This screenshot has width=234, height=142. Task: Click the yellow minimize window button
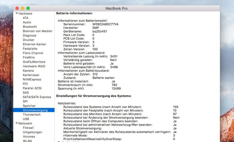coord(23,8)
